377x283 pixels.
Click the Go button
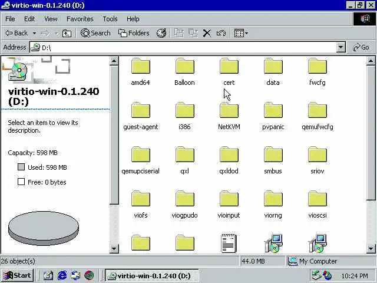361,47
